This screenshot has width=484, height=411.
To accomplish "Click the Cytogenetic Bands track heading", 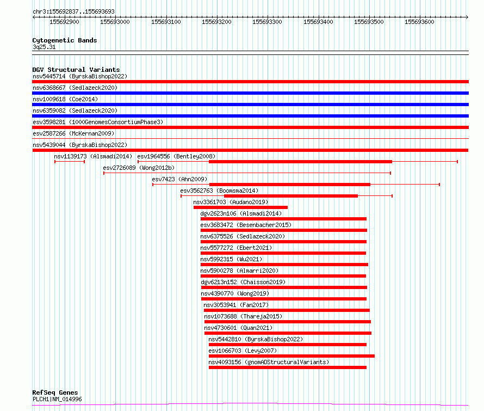I will [x=65, y=40].
